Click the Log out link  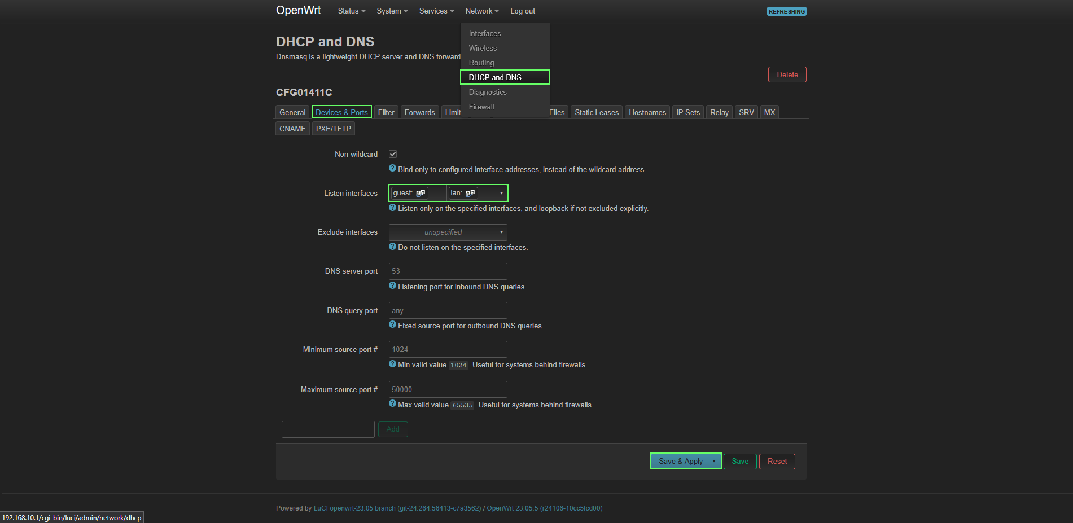(x=523, y=11)
